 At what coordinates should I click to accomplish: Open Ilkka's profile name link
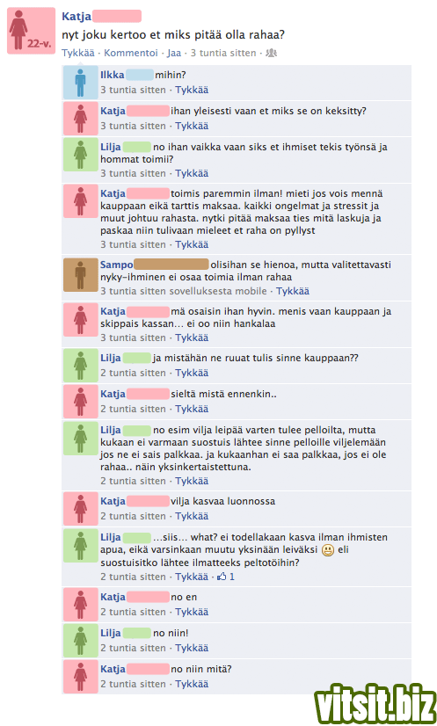click(113, 75)
